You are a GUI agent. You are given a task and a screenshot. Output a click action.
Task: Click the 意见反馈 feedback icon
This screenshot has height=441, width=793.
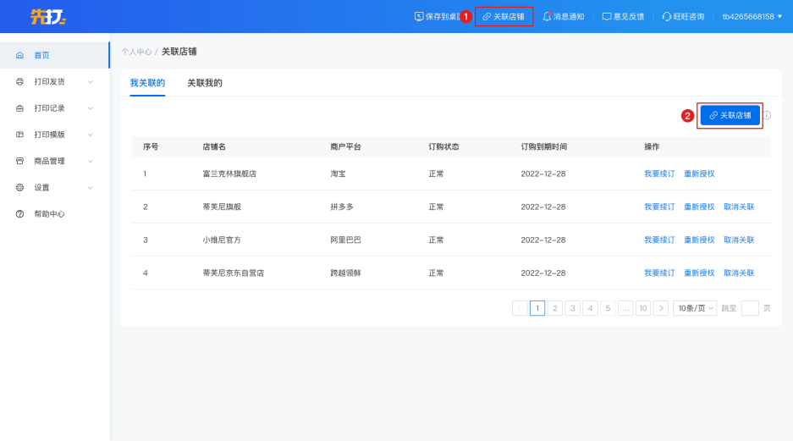(x=607, y=16)
